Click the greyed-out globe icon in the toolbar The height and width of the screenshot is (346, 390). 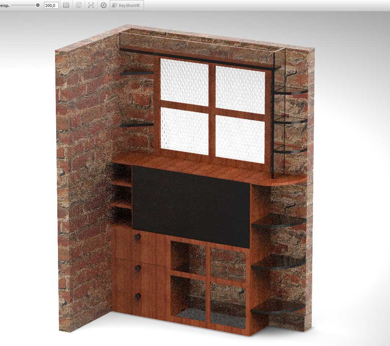coord(79,5)
